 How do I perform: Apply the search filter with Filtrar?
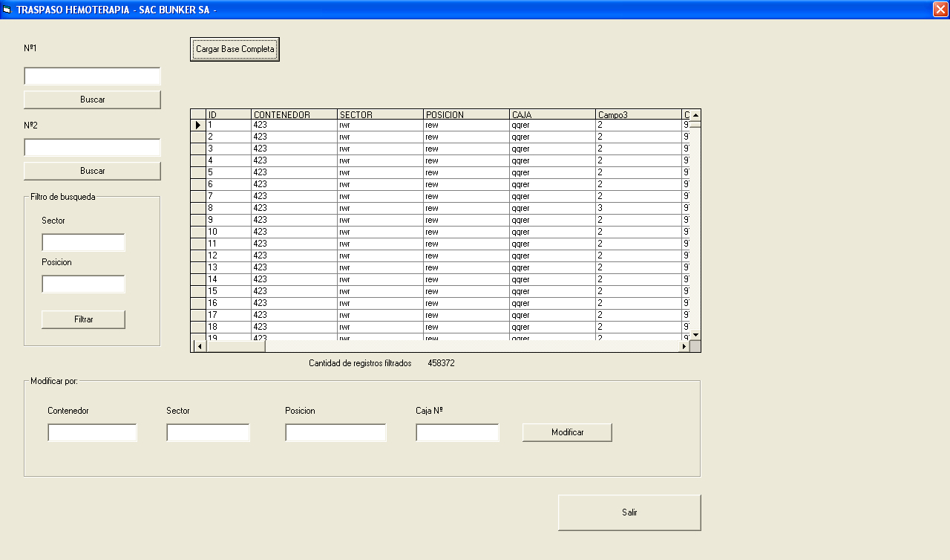[83, 319]
